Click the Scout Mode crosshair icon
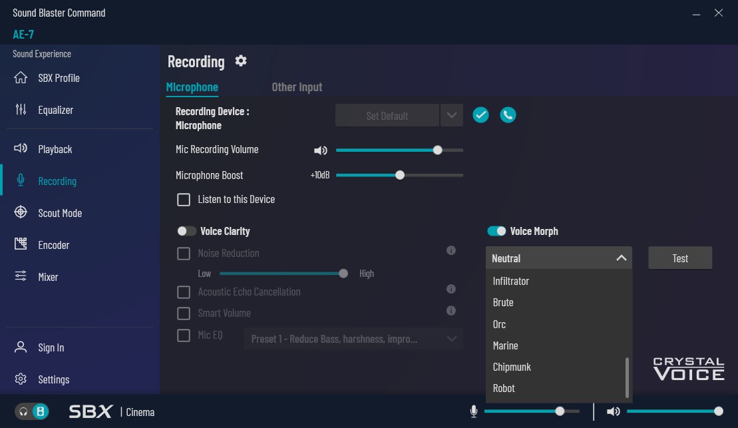 (21, 212)
